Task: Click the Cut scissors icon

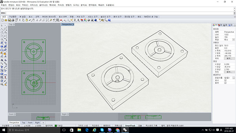Action: coord(20,20)
